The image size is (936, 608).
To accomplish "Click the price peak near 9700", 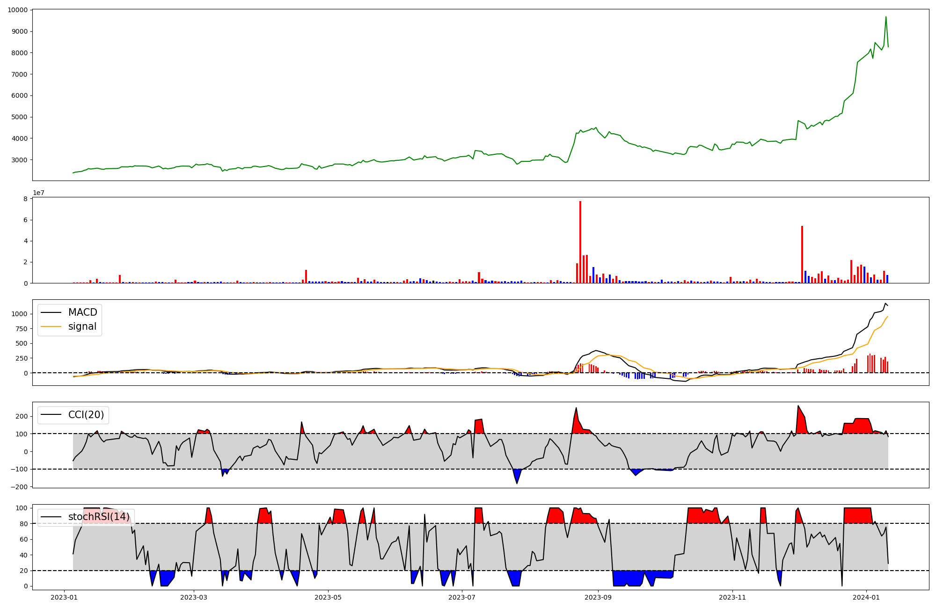I will point(885,17).
